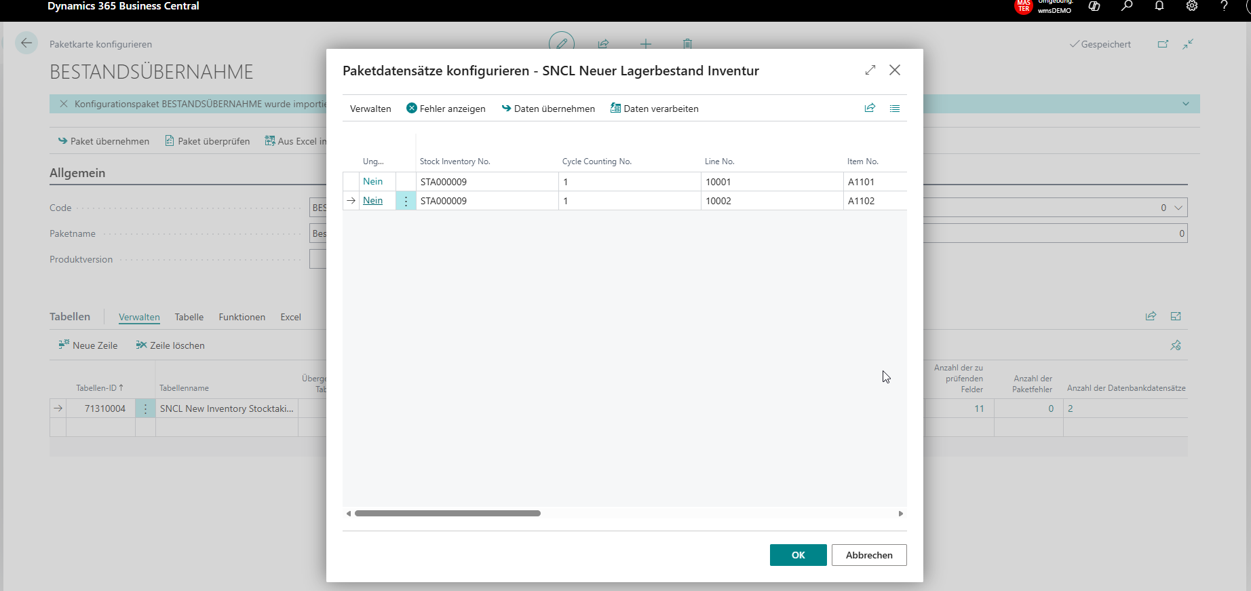Click the plus icon to create new package
The width and height of the screenshot is (1251, 591).
click(x=646, y=44)
